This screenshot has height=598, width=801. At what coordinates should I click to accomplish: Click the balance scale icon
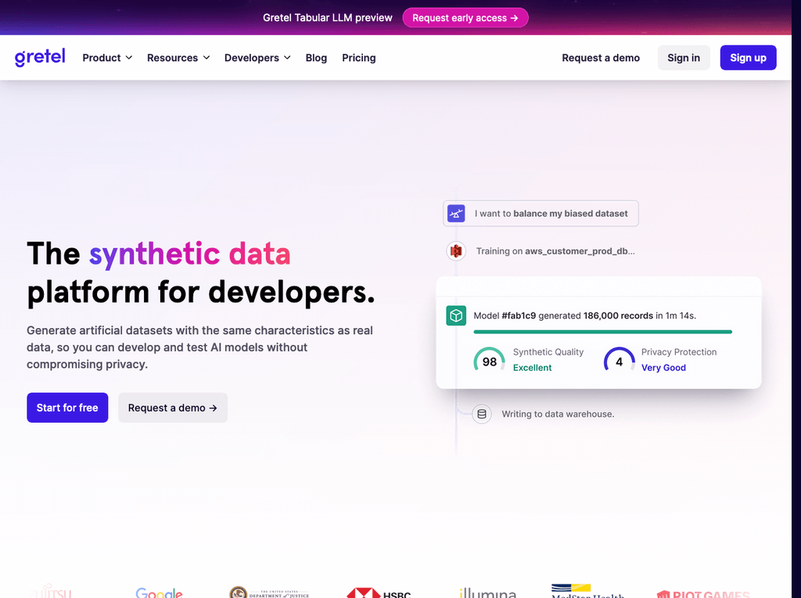[x=456, y=213]
